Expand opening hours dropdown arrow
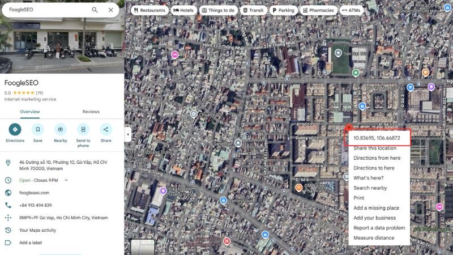This screenshot has width=453, height=255. 66,180
